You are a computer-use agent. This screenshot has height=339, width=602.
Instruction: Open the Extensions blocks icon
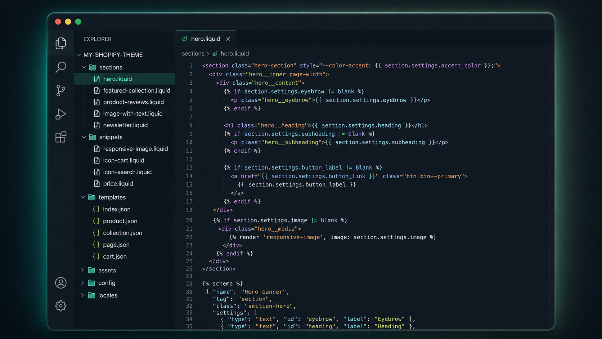coord(60,137)
